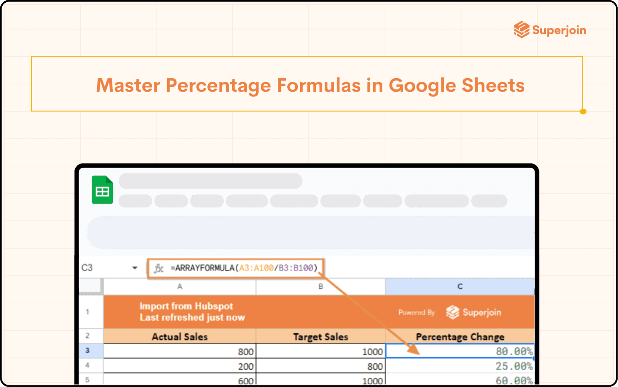Viewport: 618px width, 387px height.
Task: Click the Powered By label
Action: (416, 313)
